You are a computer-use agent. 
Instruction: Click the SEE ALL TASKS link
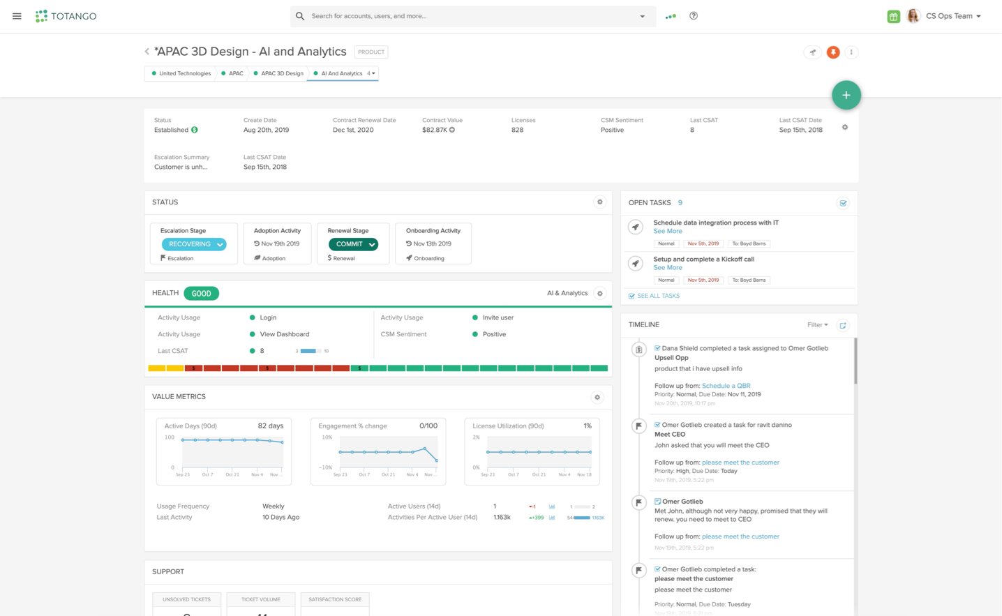pyautogui.click(x=657, y=295)
